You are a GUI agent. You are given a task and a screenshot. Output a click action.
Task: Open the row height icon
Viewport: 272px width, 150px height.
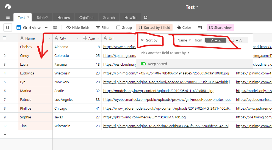click(200, 27)
